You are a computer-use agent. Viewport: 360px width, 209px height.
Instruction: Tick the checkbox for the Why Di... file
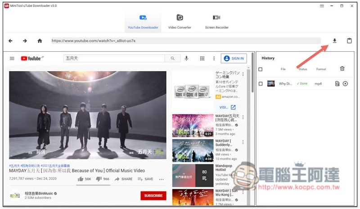tap(261, 84)
